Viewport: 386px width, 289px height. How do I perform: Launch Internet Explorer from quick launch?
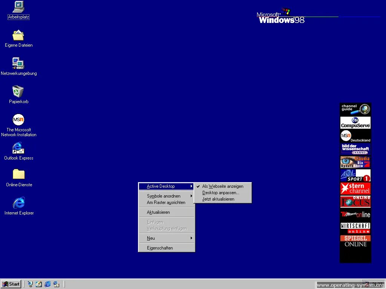pyautogui.click(x=47, y=284)
